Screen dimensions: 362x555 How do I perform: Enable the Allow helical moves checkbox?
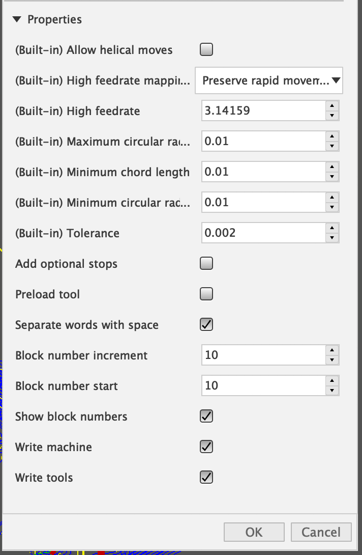pos(206,49)
